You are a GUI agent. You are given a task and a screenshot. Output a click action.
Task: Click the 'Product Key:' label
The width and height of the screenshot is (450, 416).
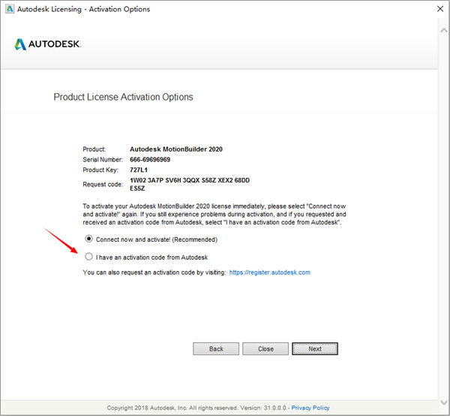pyautogui.click(x=100, y=170)
